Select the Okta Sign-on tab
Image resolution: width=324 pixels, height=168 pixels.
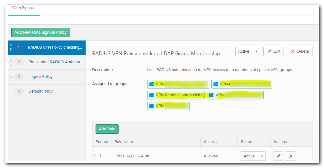[x=24, y=8]
